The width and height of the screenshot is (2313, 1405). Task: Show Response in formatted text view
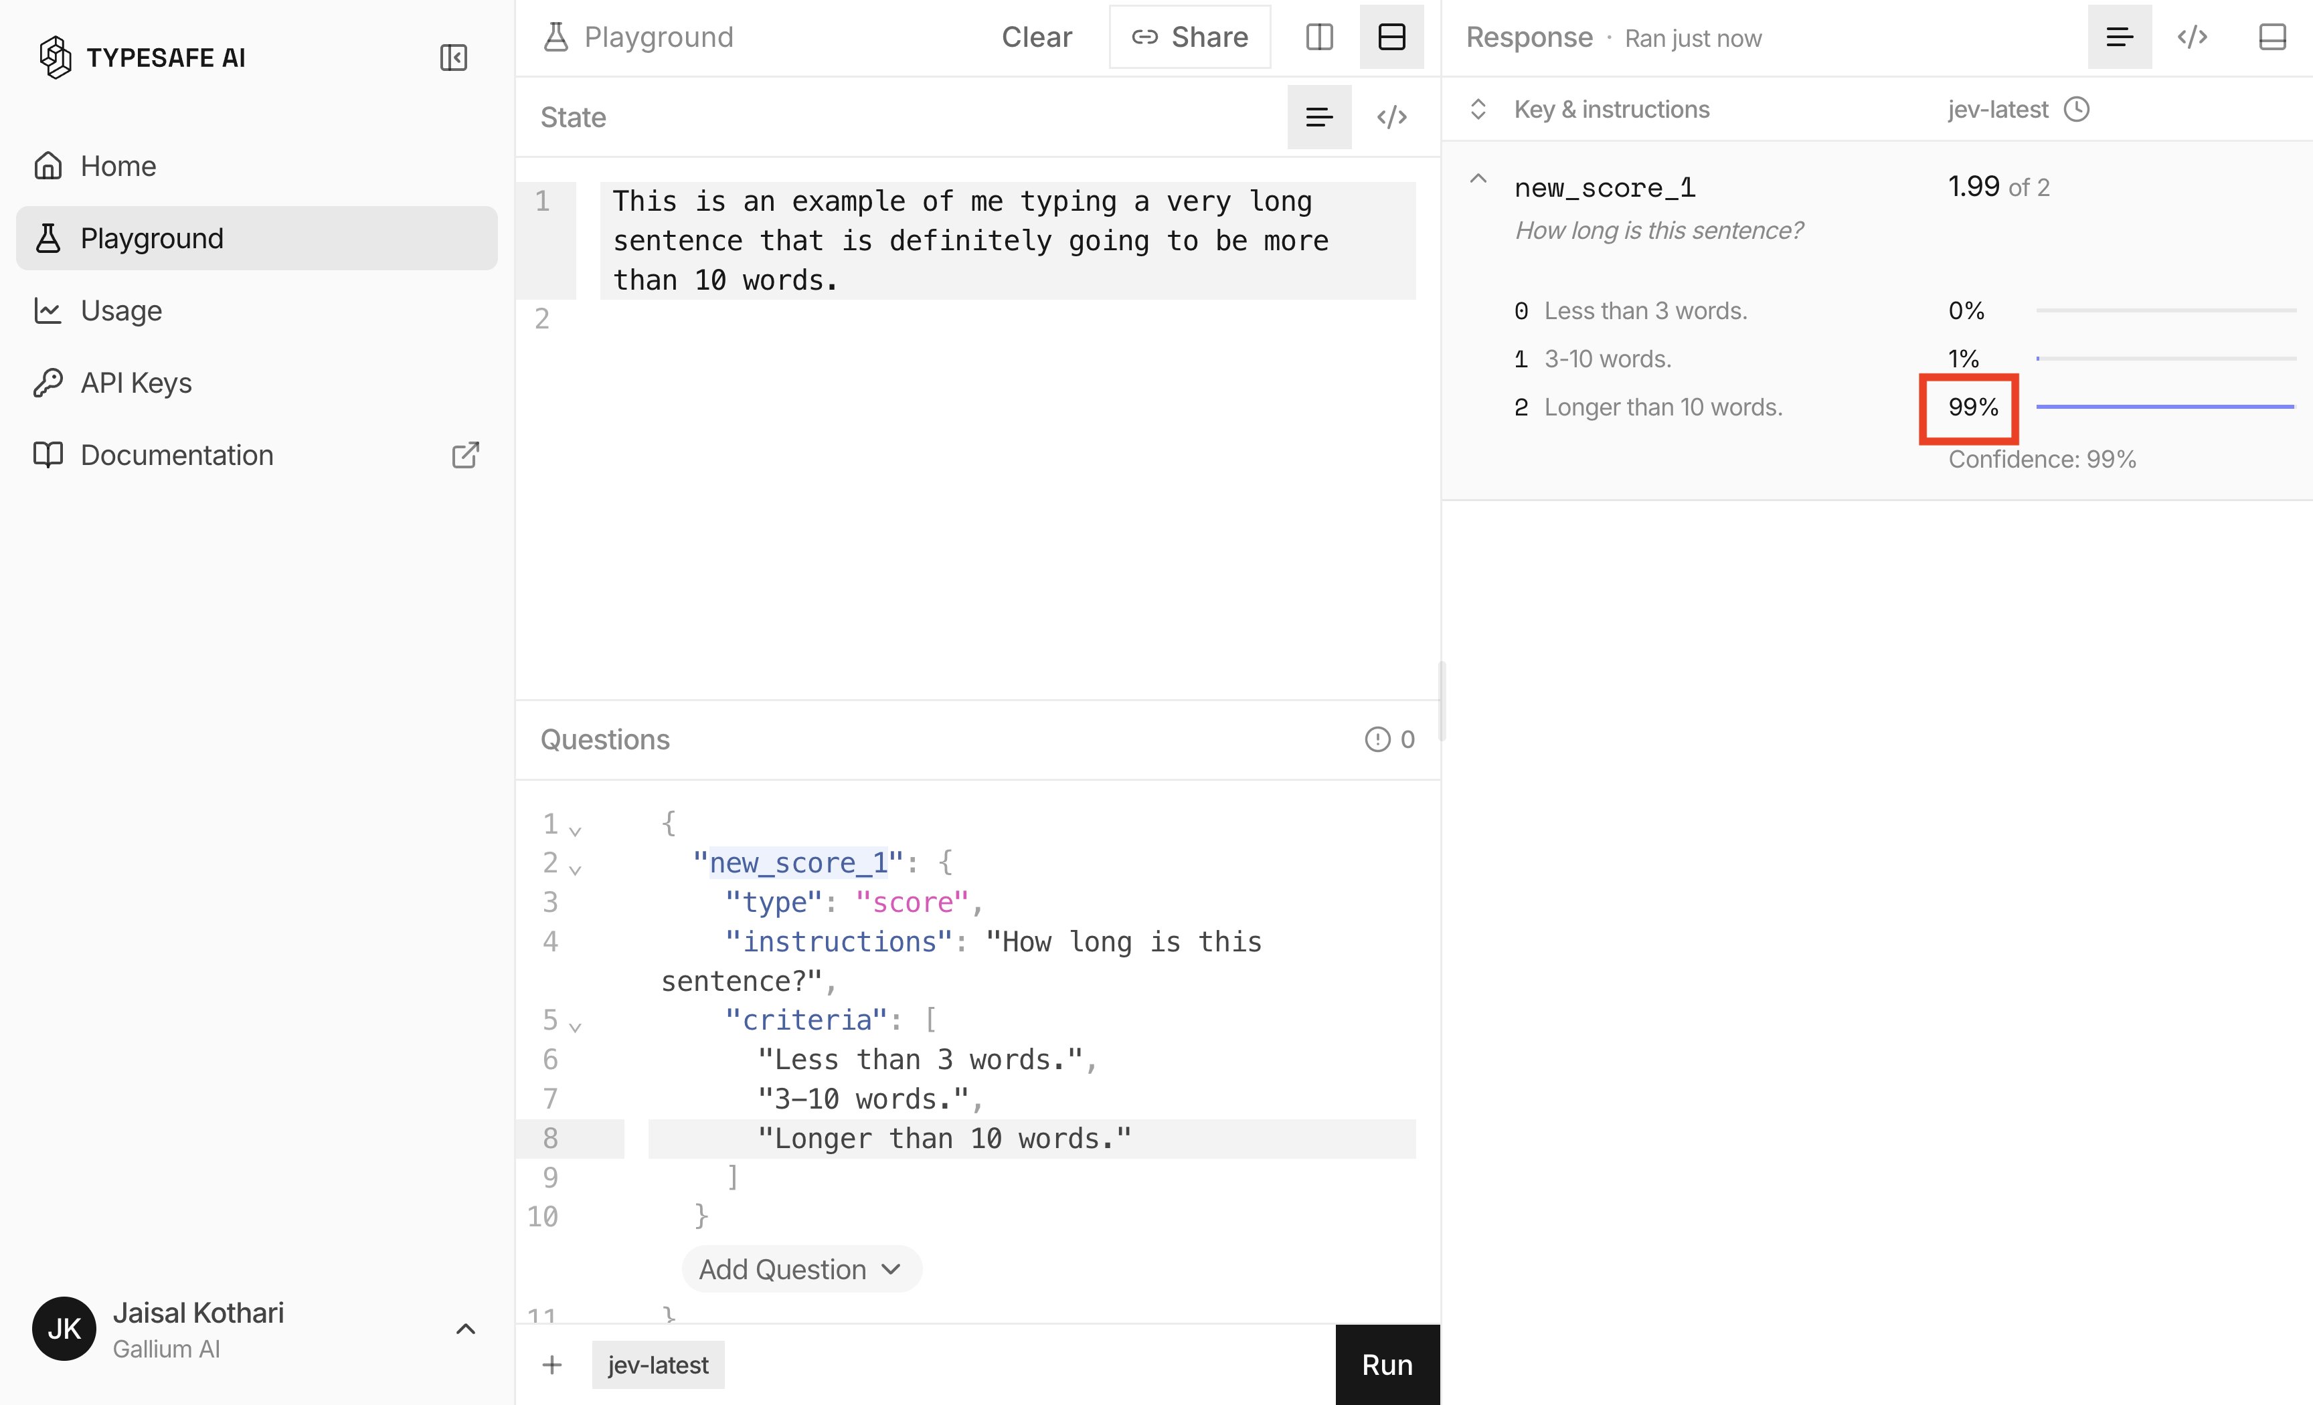(x=2119, y=37)
